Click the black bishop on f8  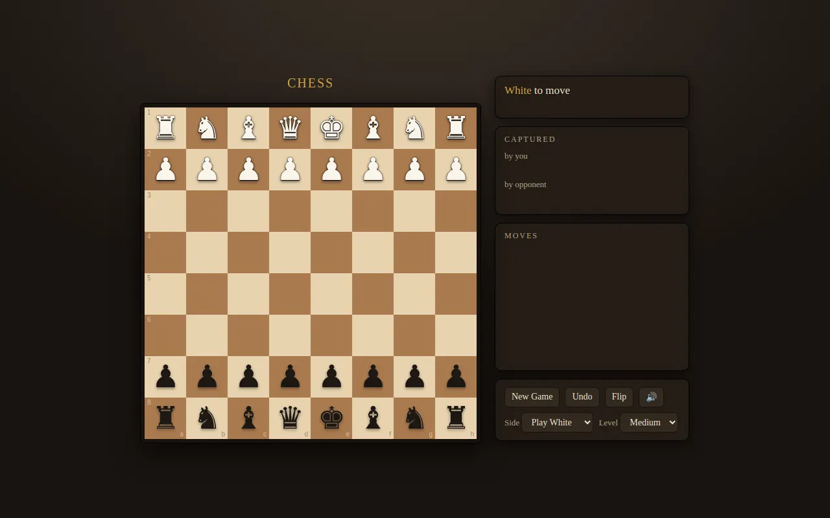373,418
